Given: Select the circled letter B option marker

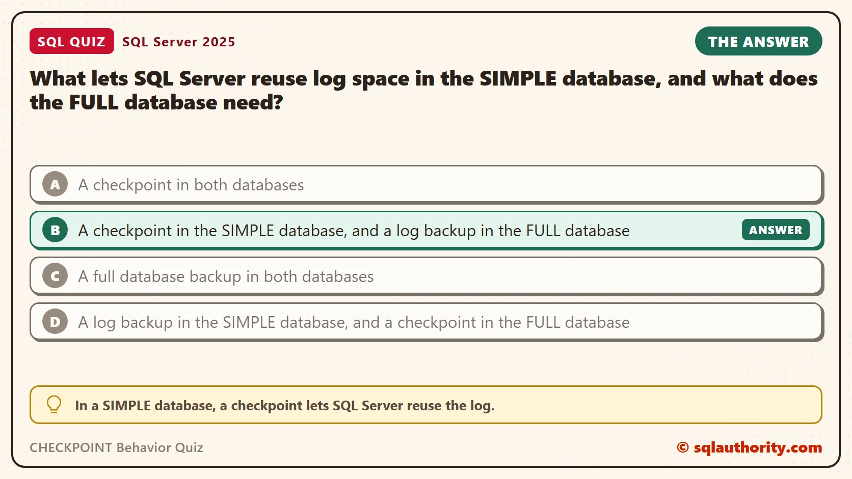Looking at the screenshot, I should (55, 230).
